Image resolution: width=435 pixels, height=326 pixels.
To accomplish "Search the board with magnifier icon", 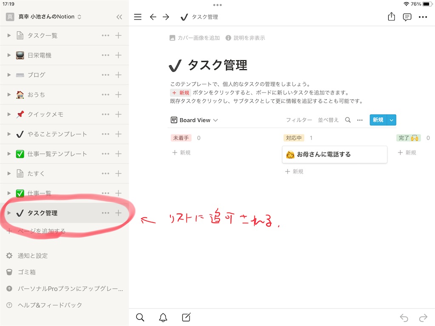I will [x=347, y=120].
